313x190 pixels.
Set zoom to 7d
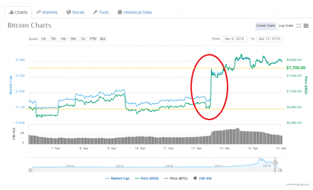point(53,39)
